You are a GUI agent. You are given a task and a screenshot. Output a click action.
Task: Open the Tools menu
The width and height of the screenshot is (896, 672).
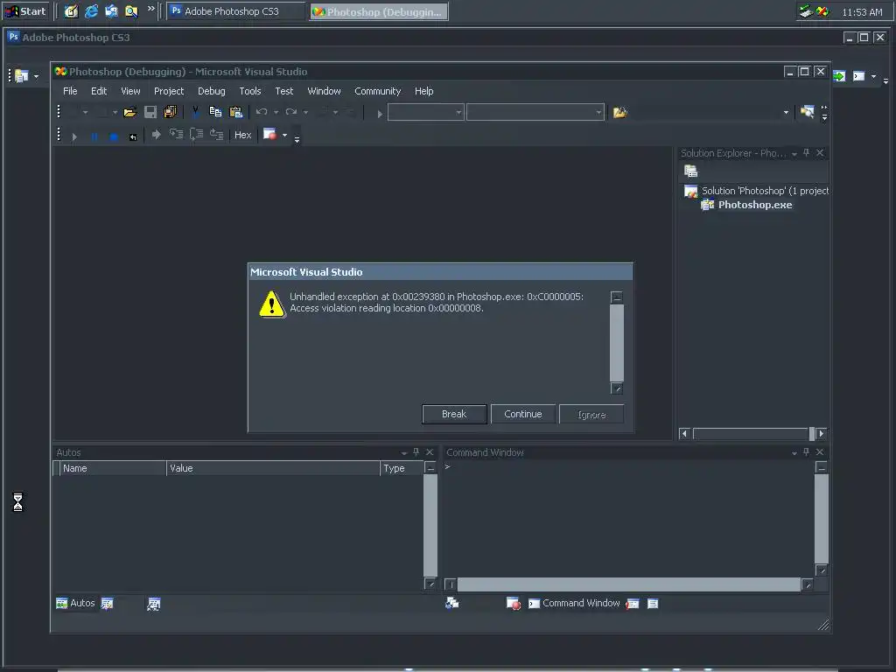[249, 91]
